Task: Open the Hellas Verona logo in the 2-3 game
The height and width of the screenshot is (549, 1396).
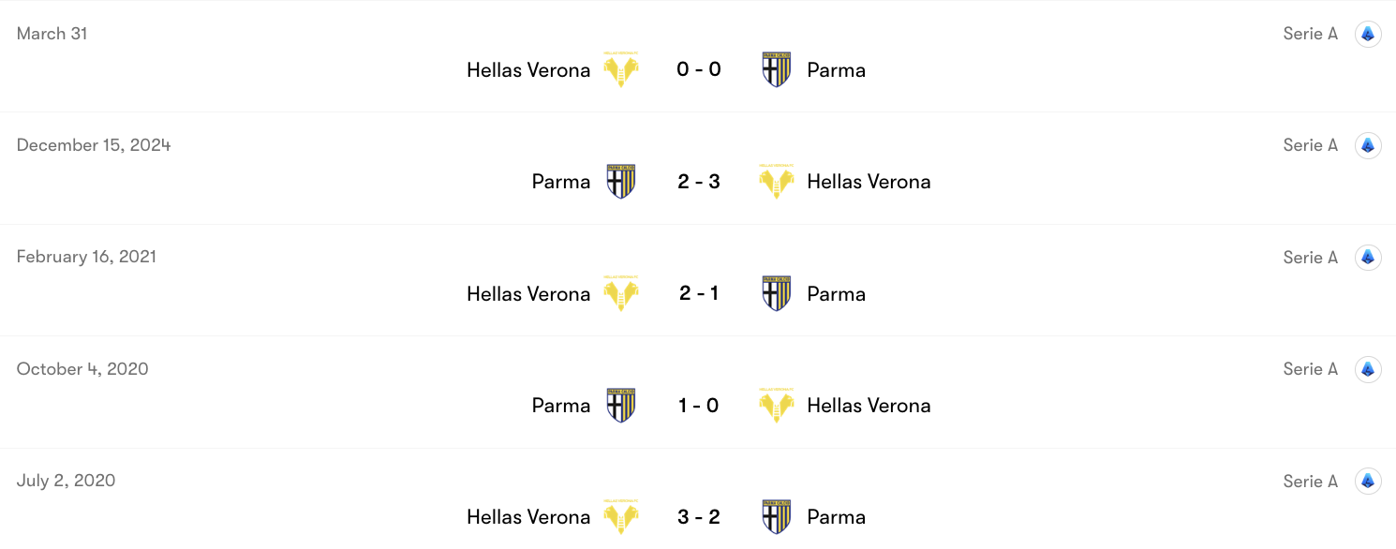Action: pyautogui.click(x=776, y=180)
